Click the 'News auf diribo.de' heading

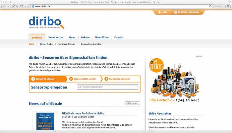(45, 104)
